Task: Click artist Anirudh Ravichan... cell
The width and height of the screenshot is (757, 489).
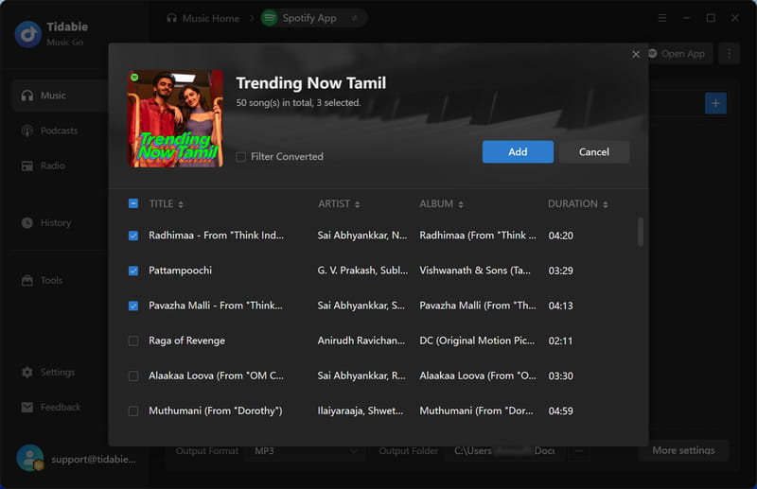Action: coord(361,341)
